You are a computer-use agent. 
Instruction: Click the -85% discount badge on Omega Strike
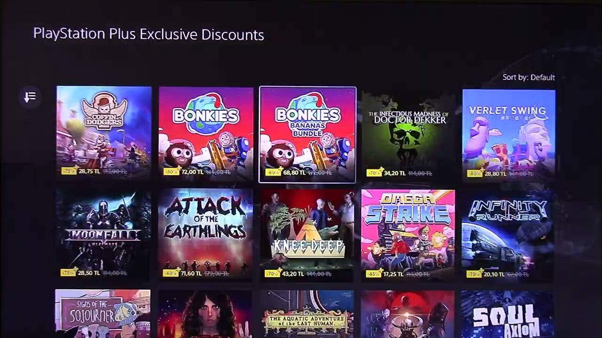(374, 274)
